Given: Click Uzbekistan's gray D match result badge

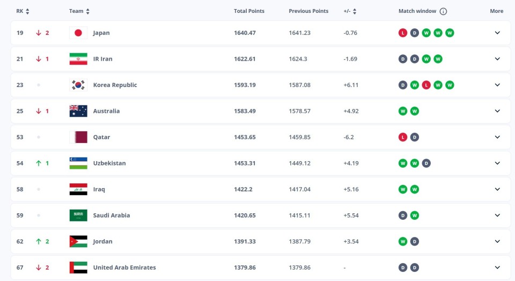Looking at the screenshot, I should [426, 163].
